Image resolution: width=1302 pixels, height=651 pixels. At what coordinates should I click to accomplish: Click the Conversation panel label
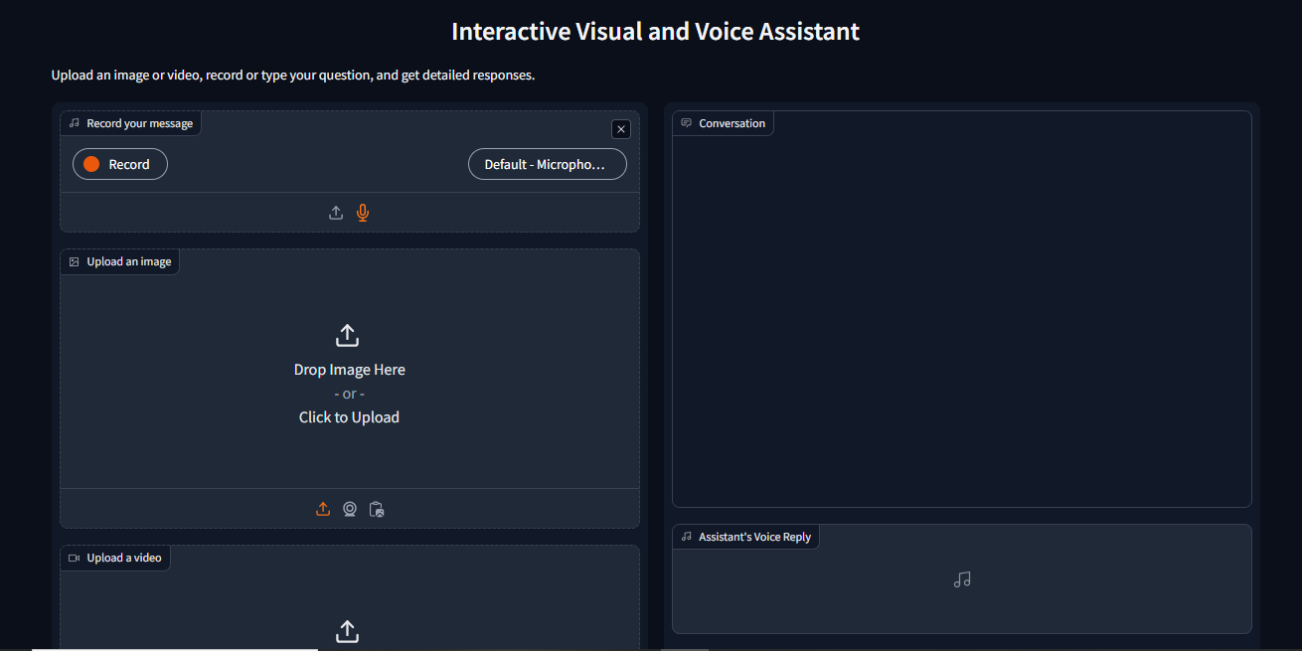tap(731, 122)
